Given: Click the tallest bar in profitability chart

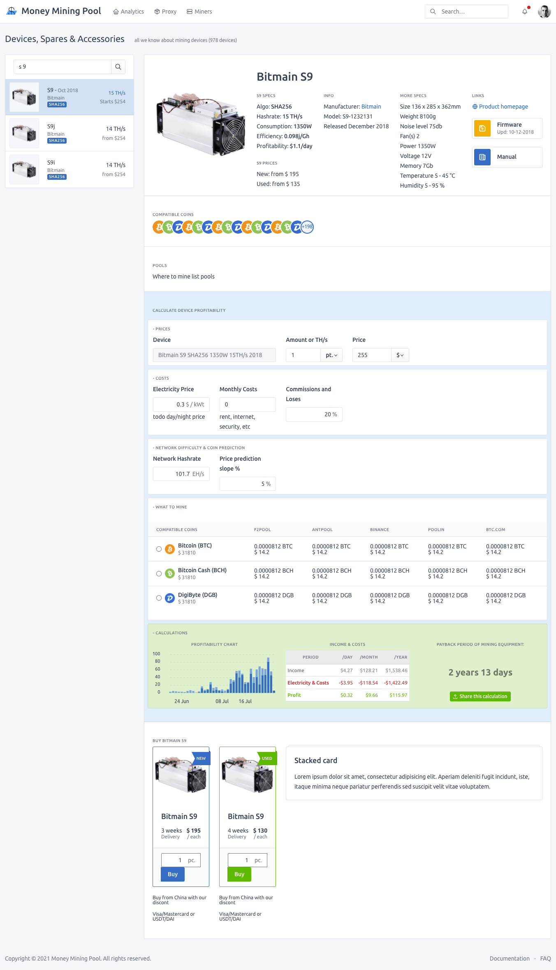Looking at the screenshot, I should 268,675.
